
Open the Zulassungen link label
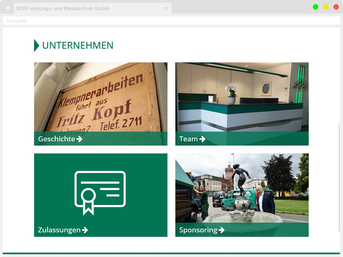[59, 230]
